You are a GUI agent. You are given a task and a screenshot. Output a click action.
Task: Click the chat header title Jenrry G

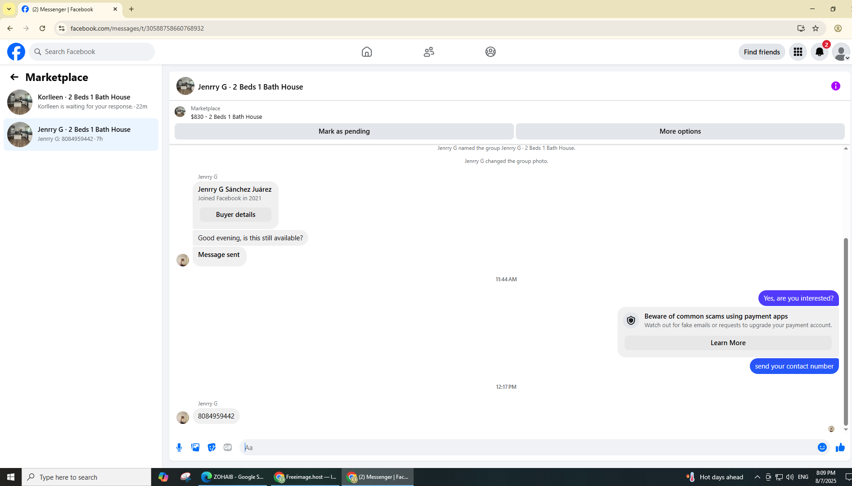(x=250, y=87)
